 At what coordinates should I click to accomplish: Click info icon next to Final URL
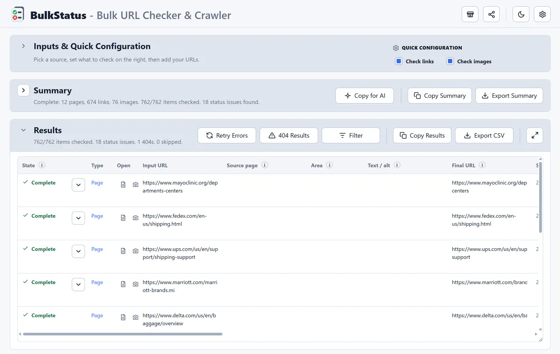(x=482, y=165)
